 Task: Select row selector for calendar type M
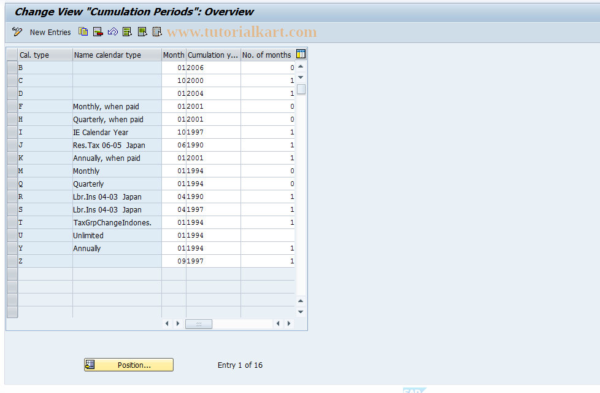coord(12,171)
